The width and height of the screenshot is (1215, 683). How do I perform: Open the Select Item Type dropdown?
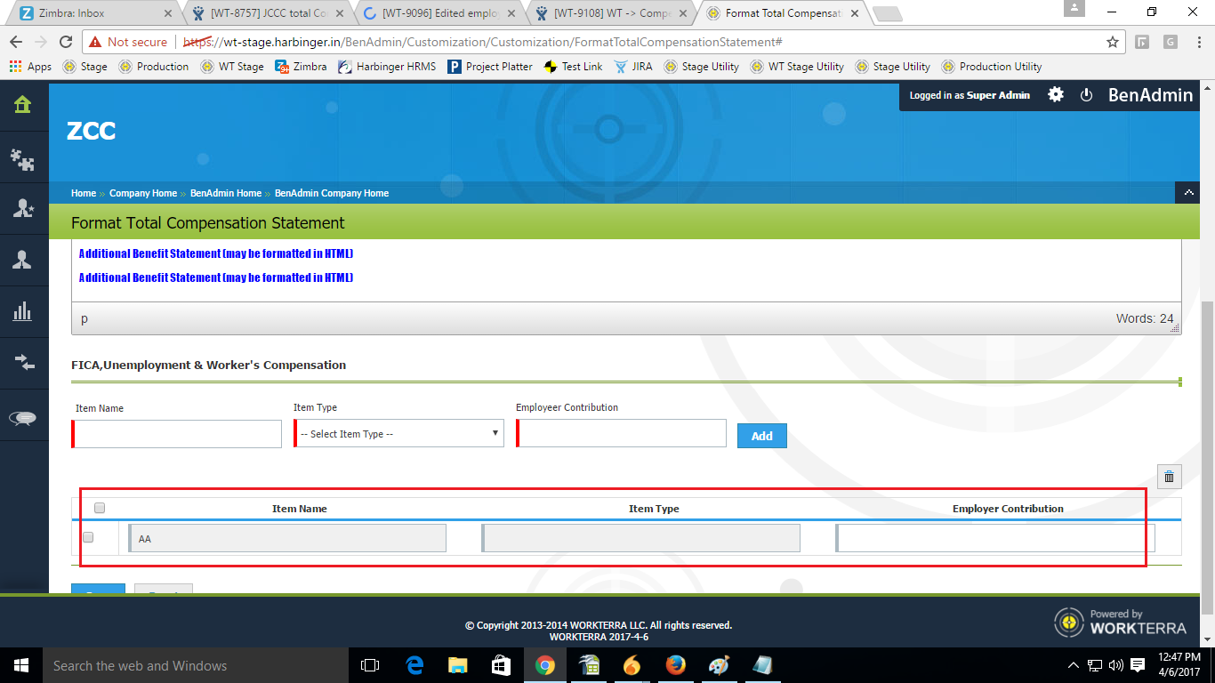tap(399, 434)
